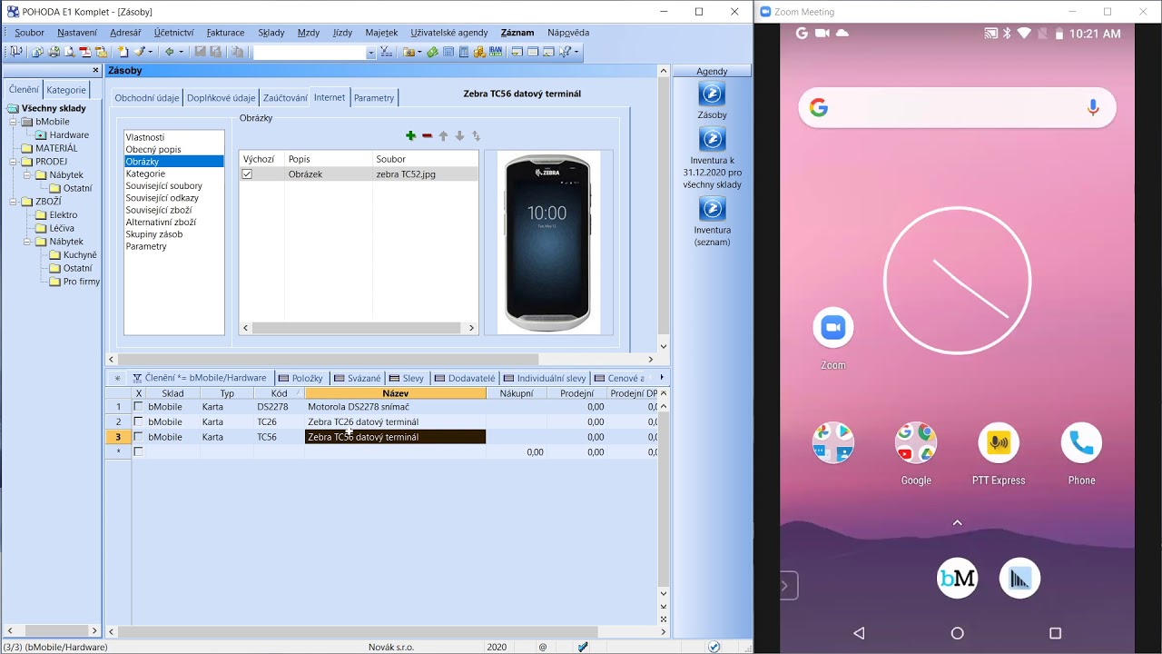Tick the X checkbox for Motorola DS2278 row
This screenshot has height=654, width=1162.
pyautogui.click(x=138, y=407)
